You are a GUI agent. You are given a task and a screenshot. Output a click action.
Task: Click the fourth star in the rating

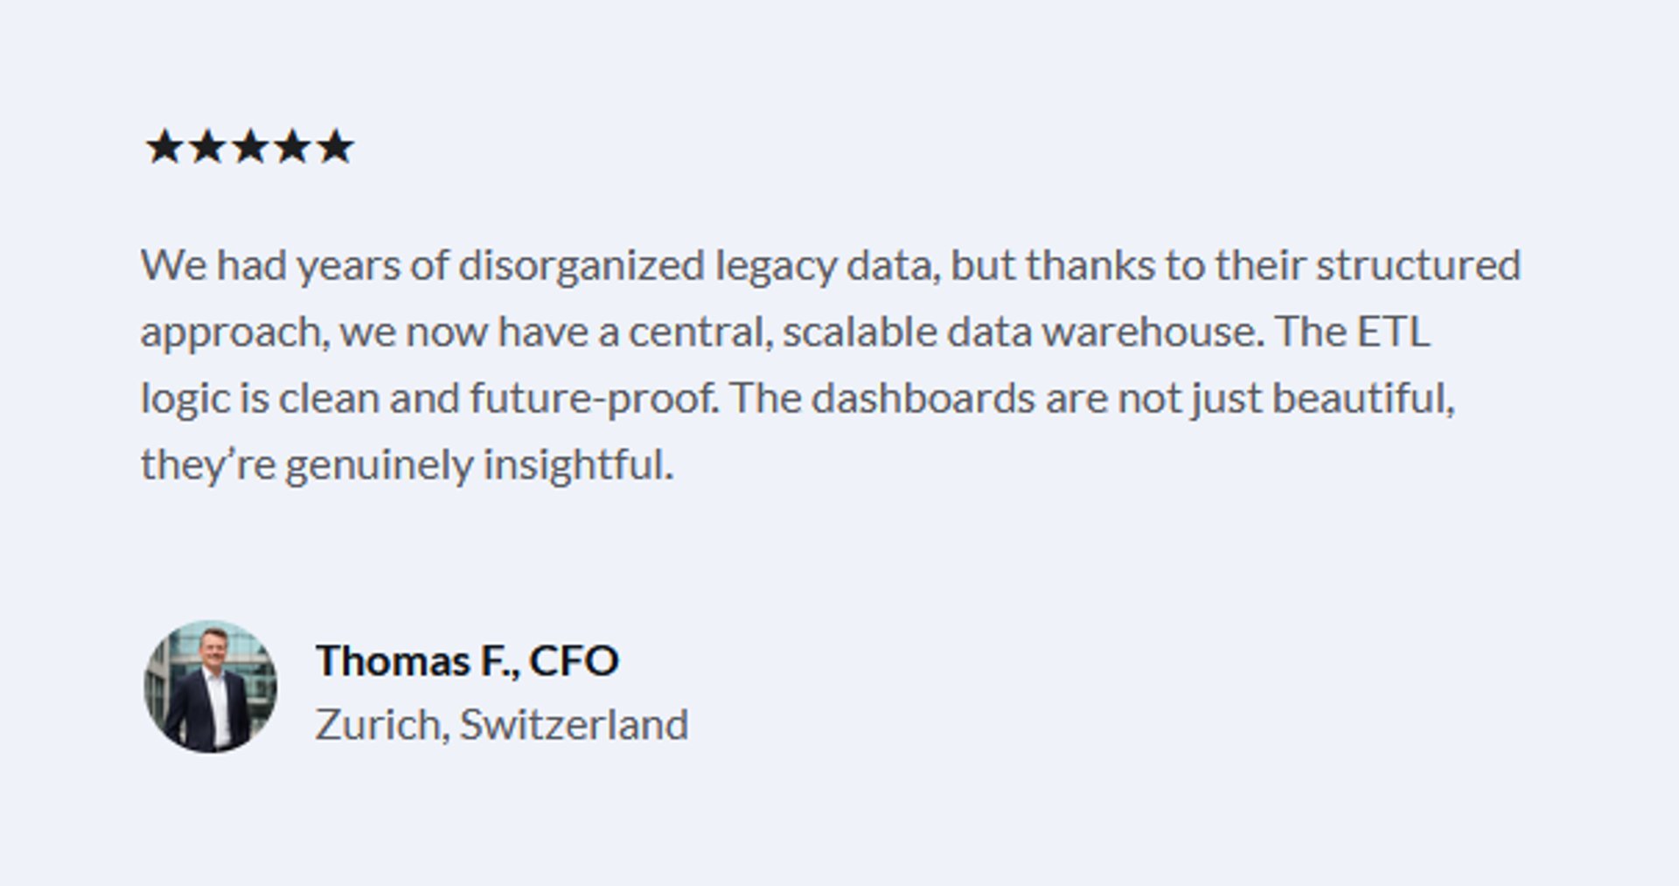pyautogui.click(x=292, y=146)
